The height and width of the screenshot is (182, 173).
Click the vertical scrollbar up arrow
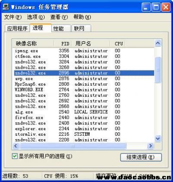158,43
